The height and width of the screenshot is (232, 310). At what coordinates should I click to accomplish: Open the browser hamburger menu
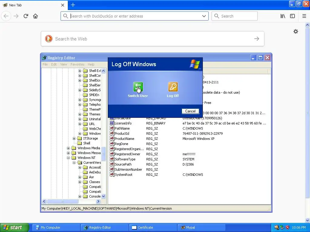coord(304,16)
